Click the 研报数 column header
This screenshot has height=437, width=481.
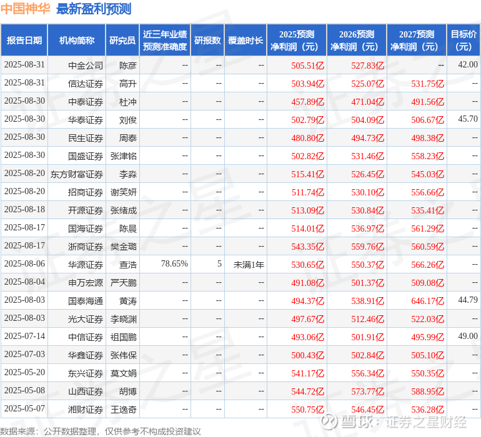tap(207, 41)
